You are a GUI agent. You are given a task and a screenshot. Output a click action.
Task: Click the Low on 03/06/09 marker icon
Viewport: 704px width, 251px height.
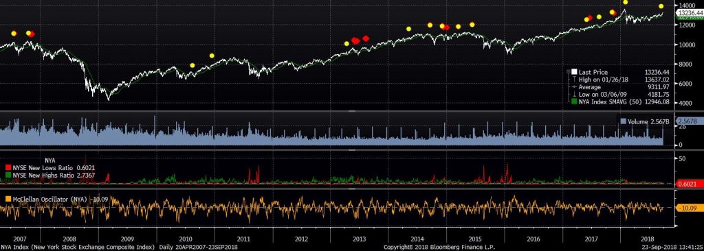pyautogui.click(x=574, y=95)
